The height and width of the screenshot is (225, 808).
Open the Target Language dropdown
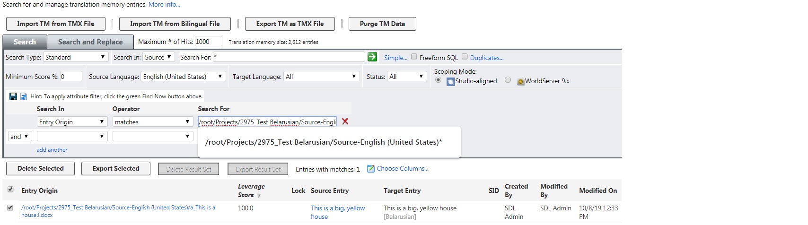322,77
